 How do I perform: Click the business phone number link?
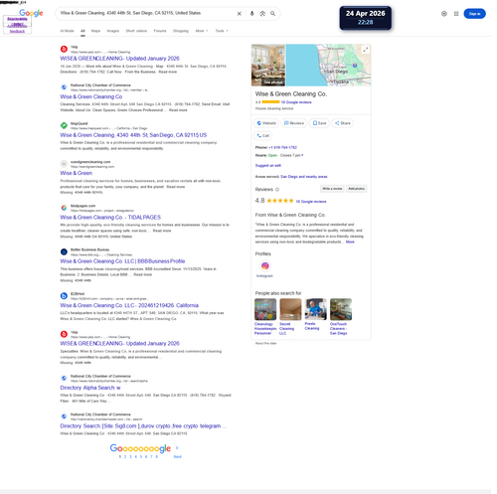[x=282, y=147]
